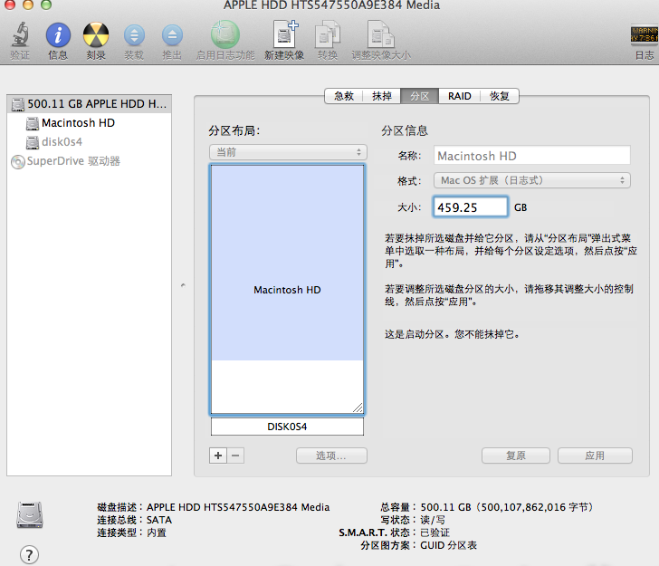This screenshot has height=566, width=659.
Task: Open the 日志 log icon
Action: pyautogui.click(x=645, y=34)
